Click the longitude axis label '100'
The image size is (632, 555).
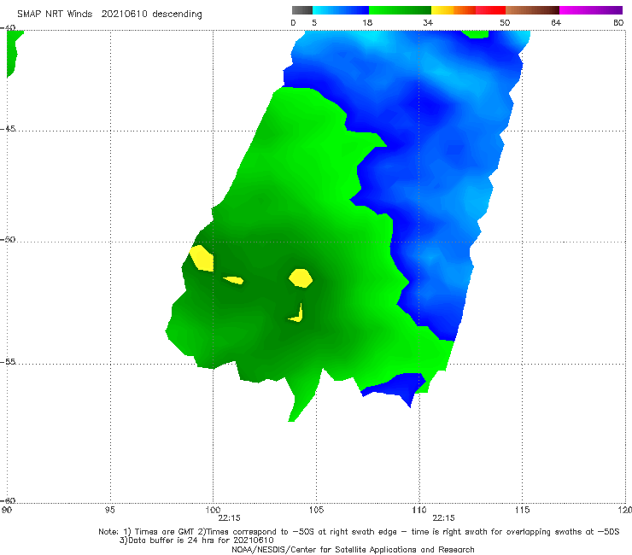[213, 510]
